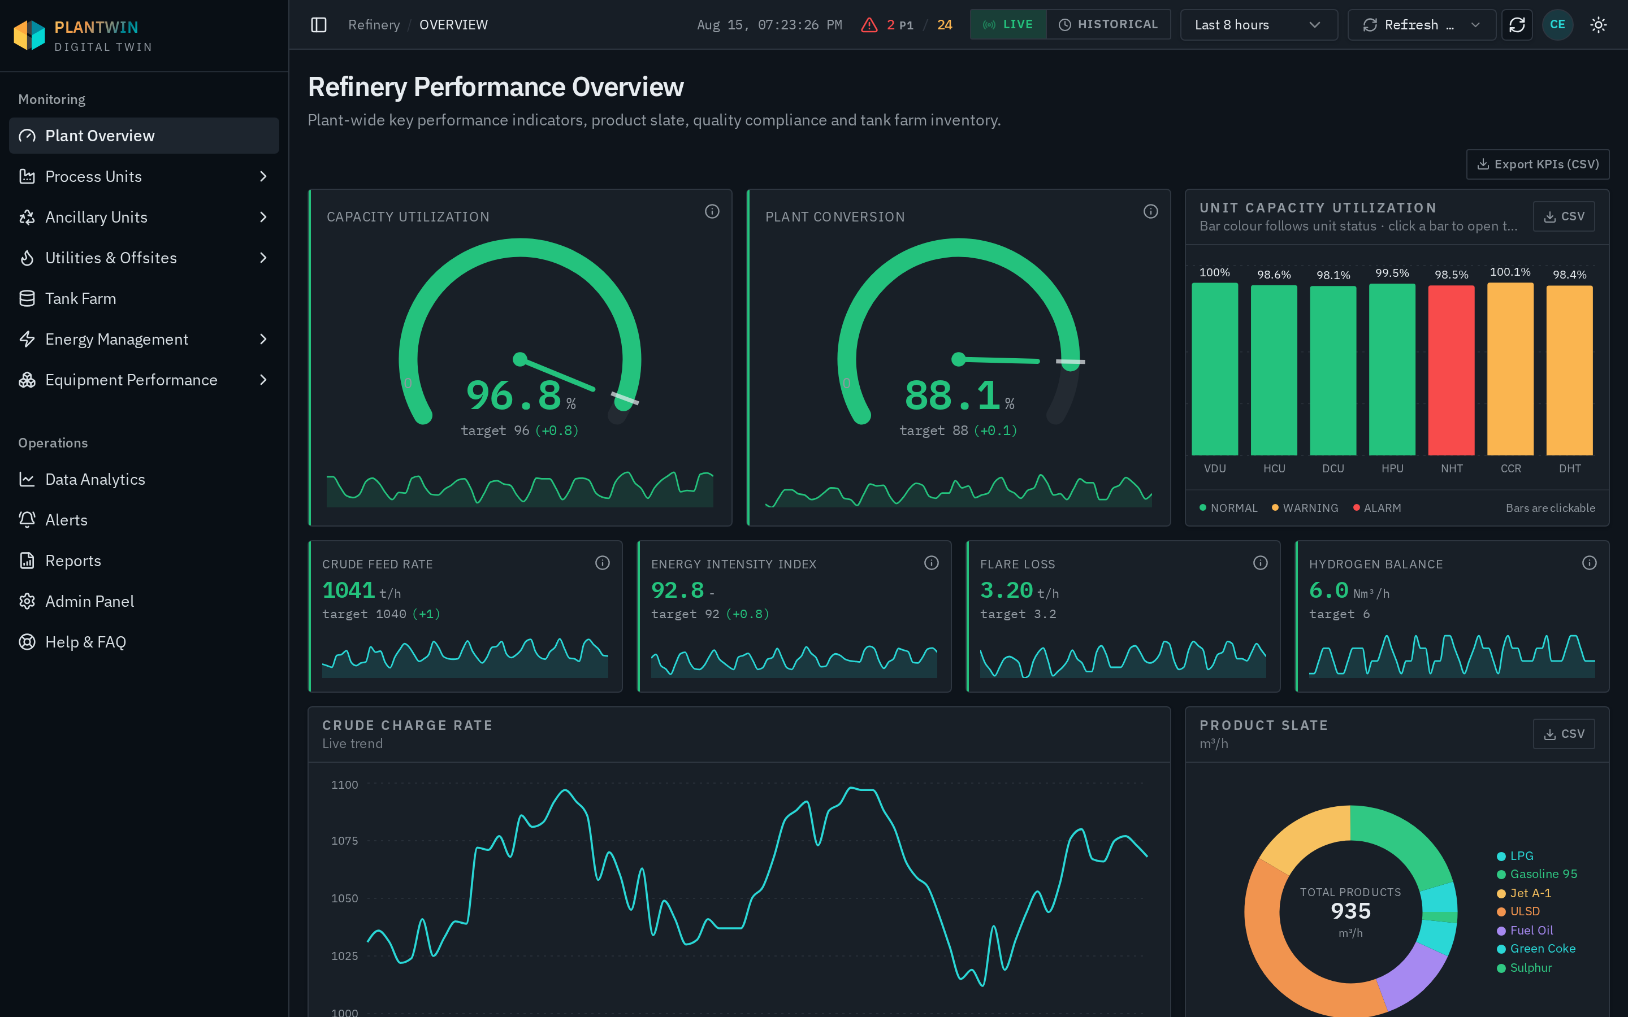Open Crude Feed Rate info icon

click(602, 563)
